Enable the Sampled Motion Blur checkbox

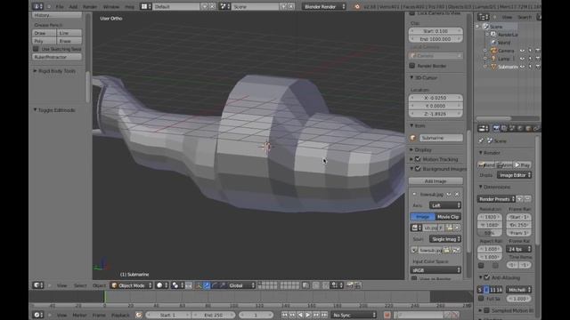(x=487, y=311)
